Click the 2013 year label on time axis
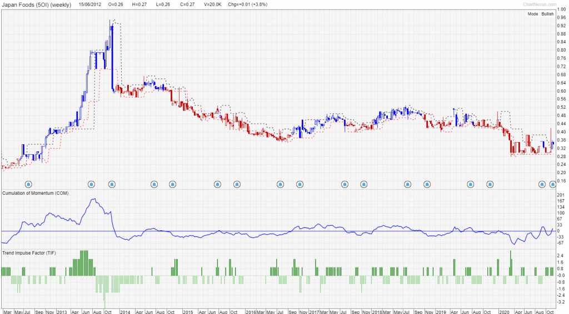Viewport: 569px width, 314px height. coord(62,312)
